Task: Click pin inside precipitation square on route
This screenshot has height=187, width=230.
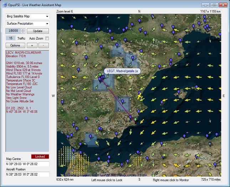Action: [122, 102]
